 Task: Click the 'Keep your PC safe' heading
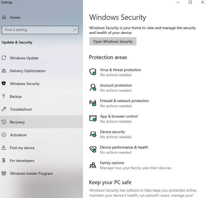click(x=110, y=182)
